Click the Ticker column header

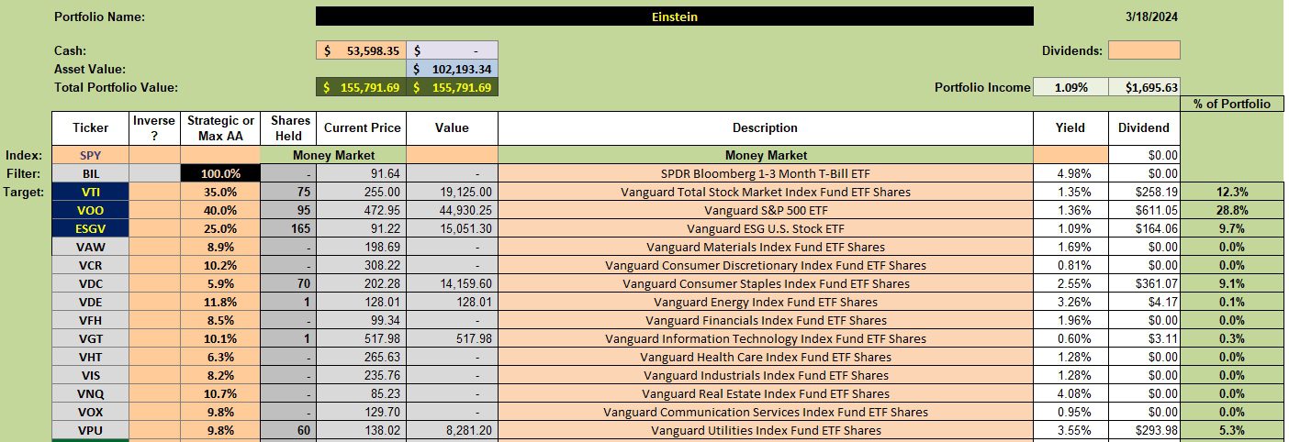tap(90, 128)
